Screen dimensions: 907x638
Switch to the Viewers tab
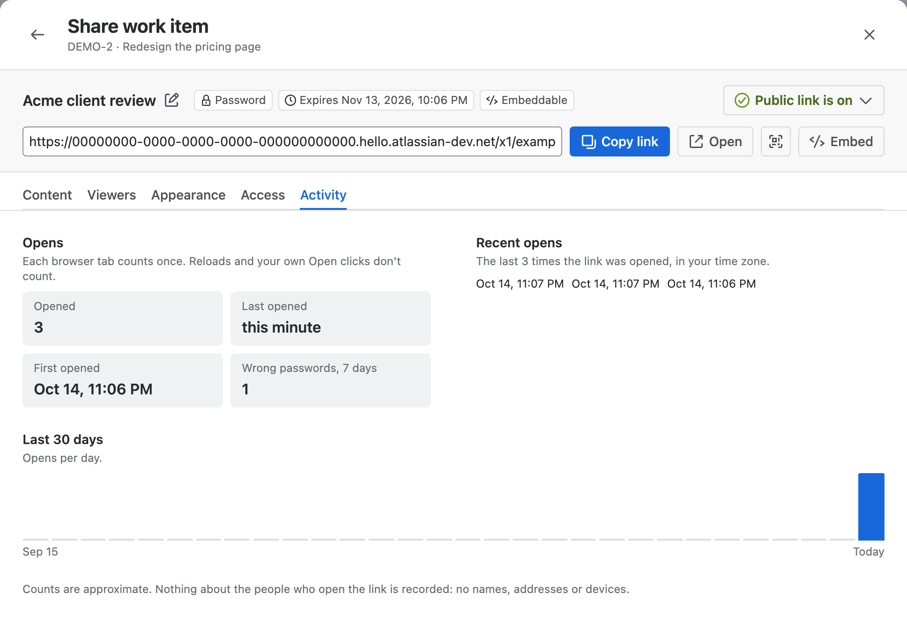click(112, 195)
